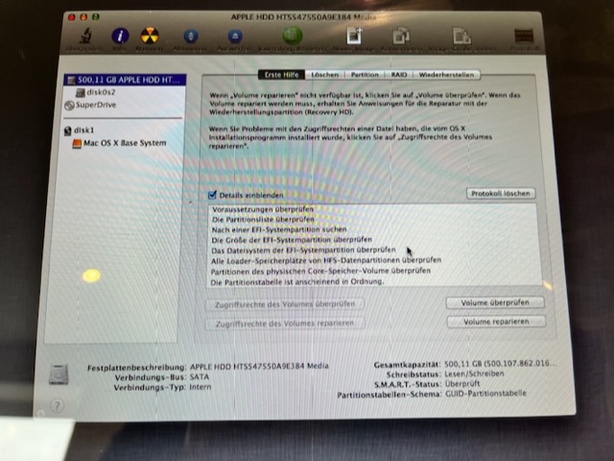Click Zugriffsrechte des Volumes überprüfen button
Viewport: 614px width, 461px height.
285,304
